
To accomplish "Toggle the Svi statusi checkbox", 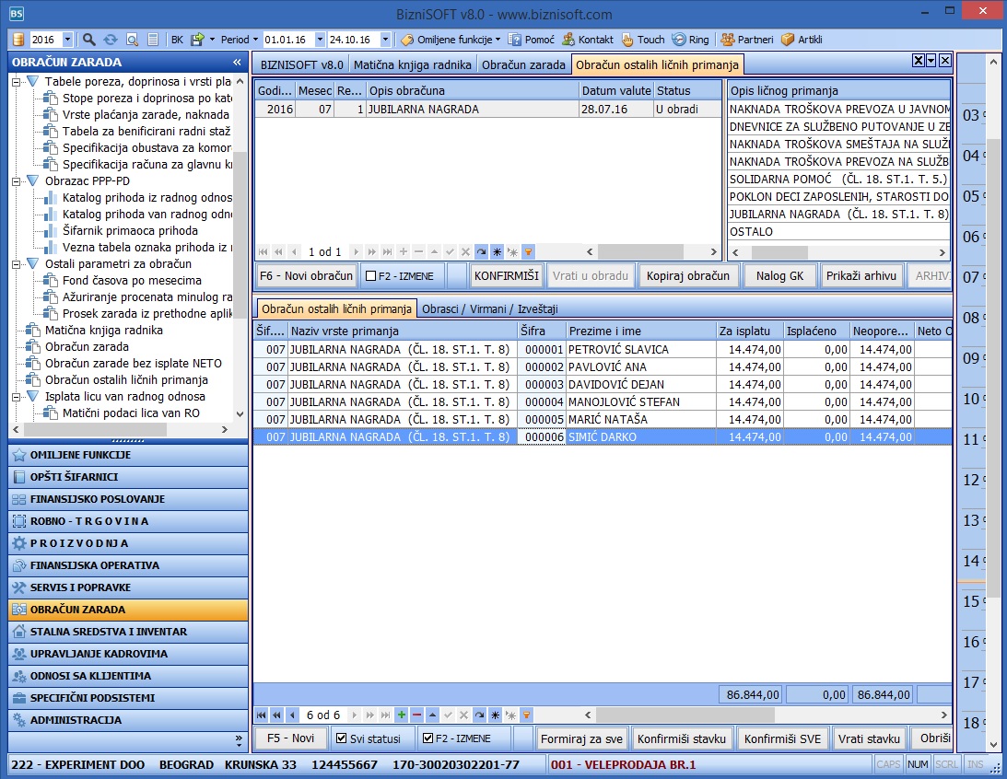I will (x=342, y=738).
